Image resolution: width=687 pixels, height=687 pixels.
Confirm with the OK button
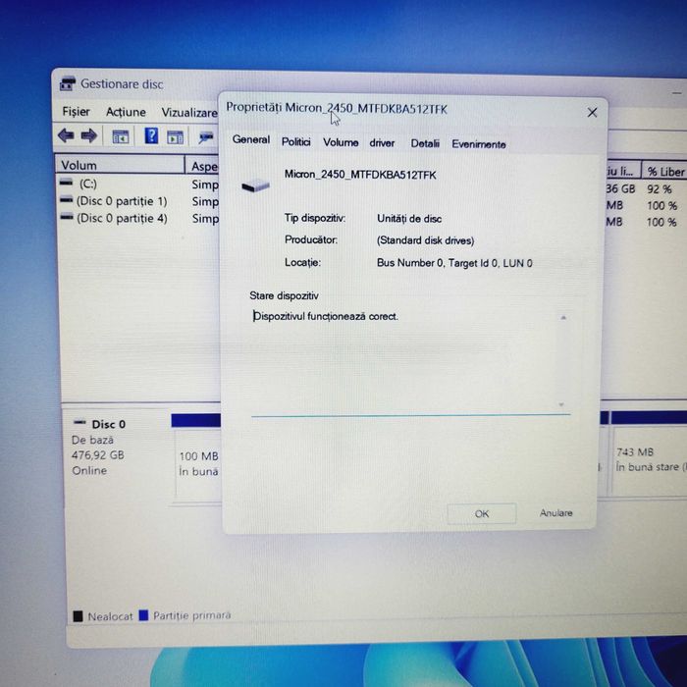tap(482, 513)
